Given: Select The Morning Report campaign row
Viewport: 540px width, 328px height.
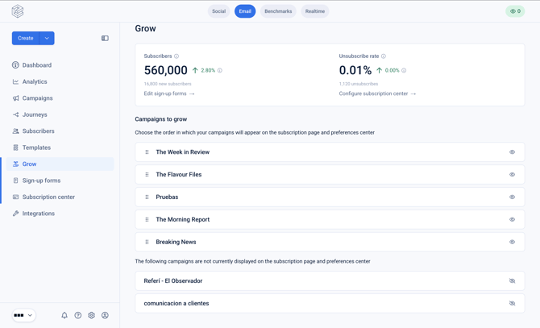Looking at the screenshot, I should coord(330,219).
